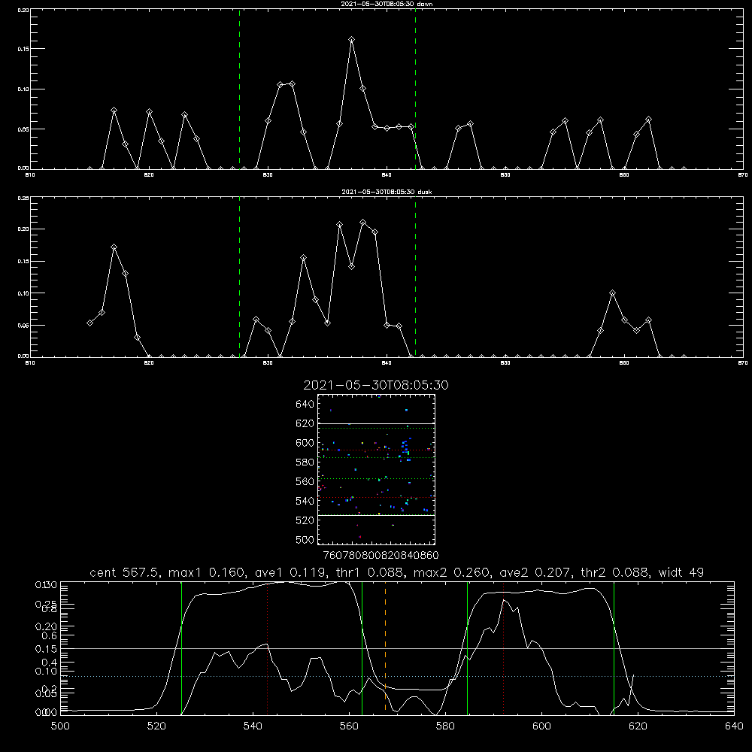Screen dimensions: 752x752
Task: Open the colored scatter image in the center
Action: (376, 469)
